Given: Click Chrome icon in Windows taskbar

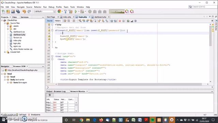Looking at the screenshot, I should [x=81, y=120].
